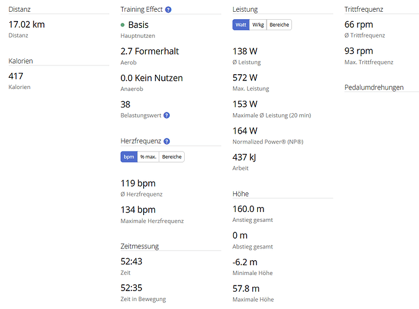Show power Bereiche zones
419x309 pixels.
coord(280,25)
